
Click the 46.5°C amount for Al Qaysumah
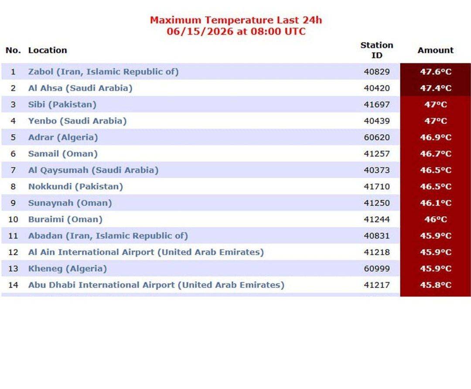click(436, 170)
